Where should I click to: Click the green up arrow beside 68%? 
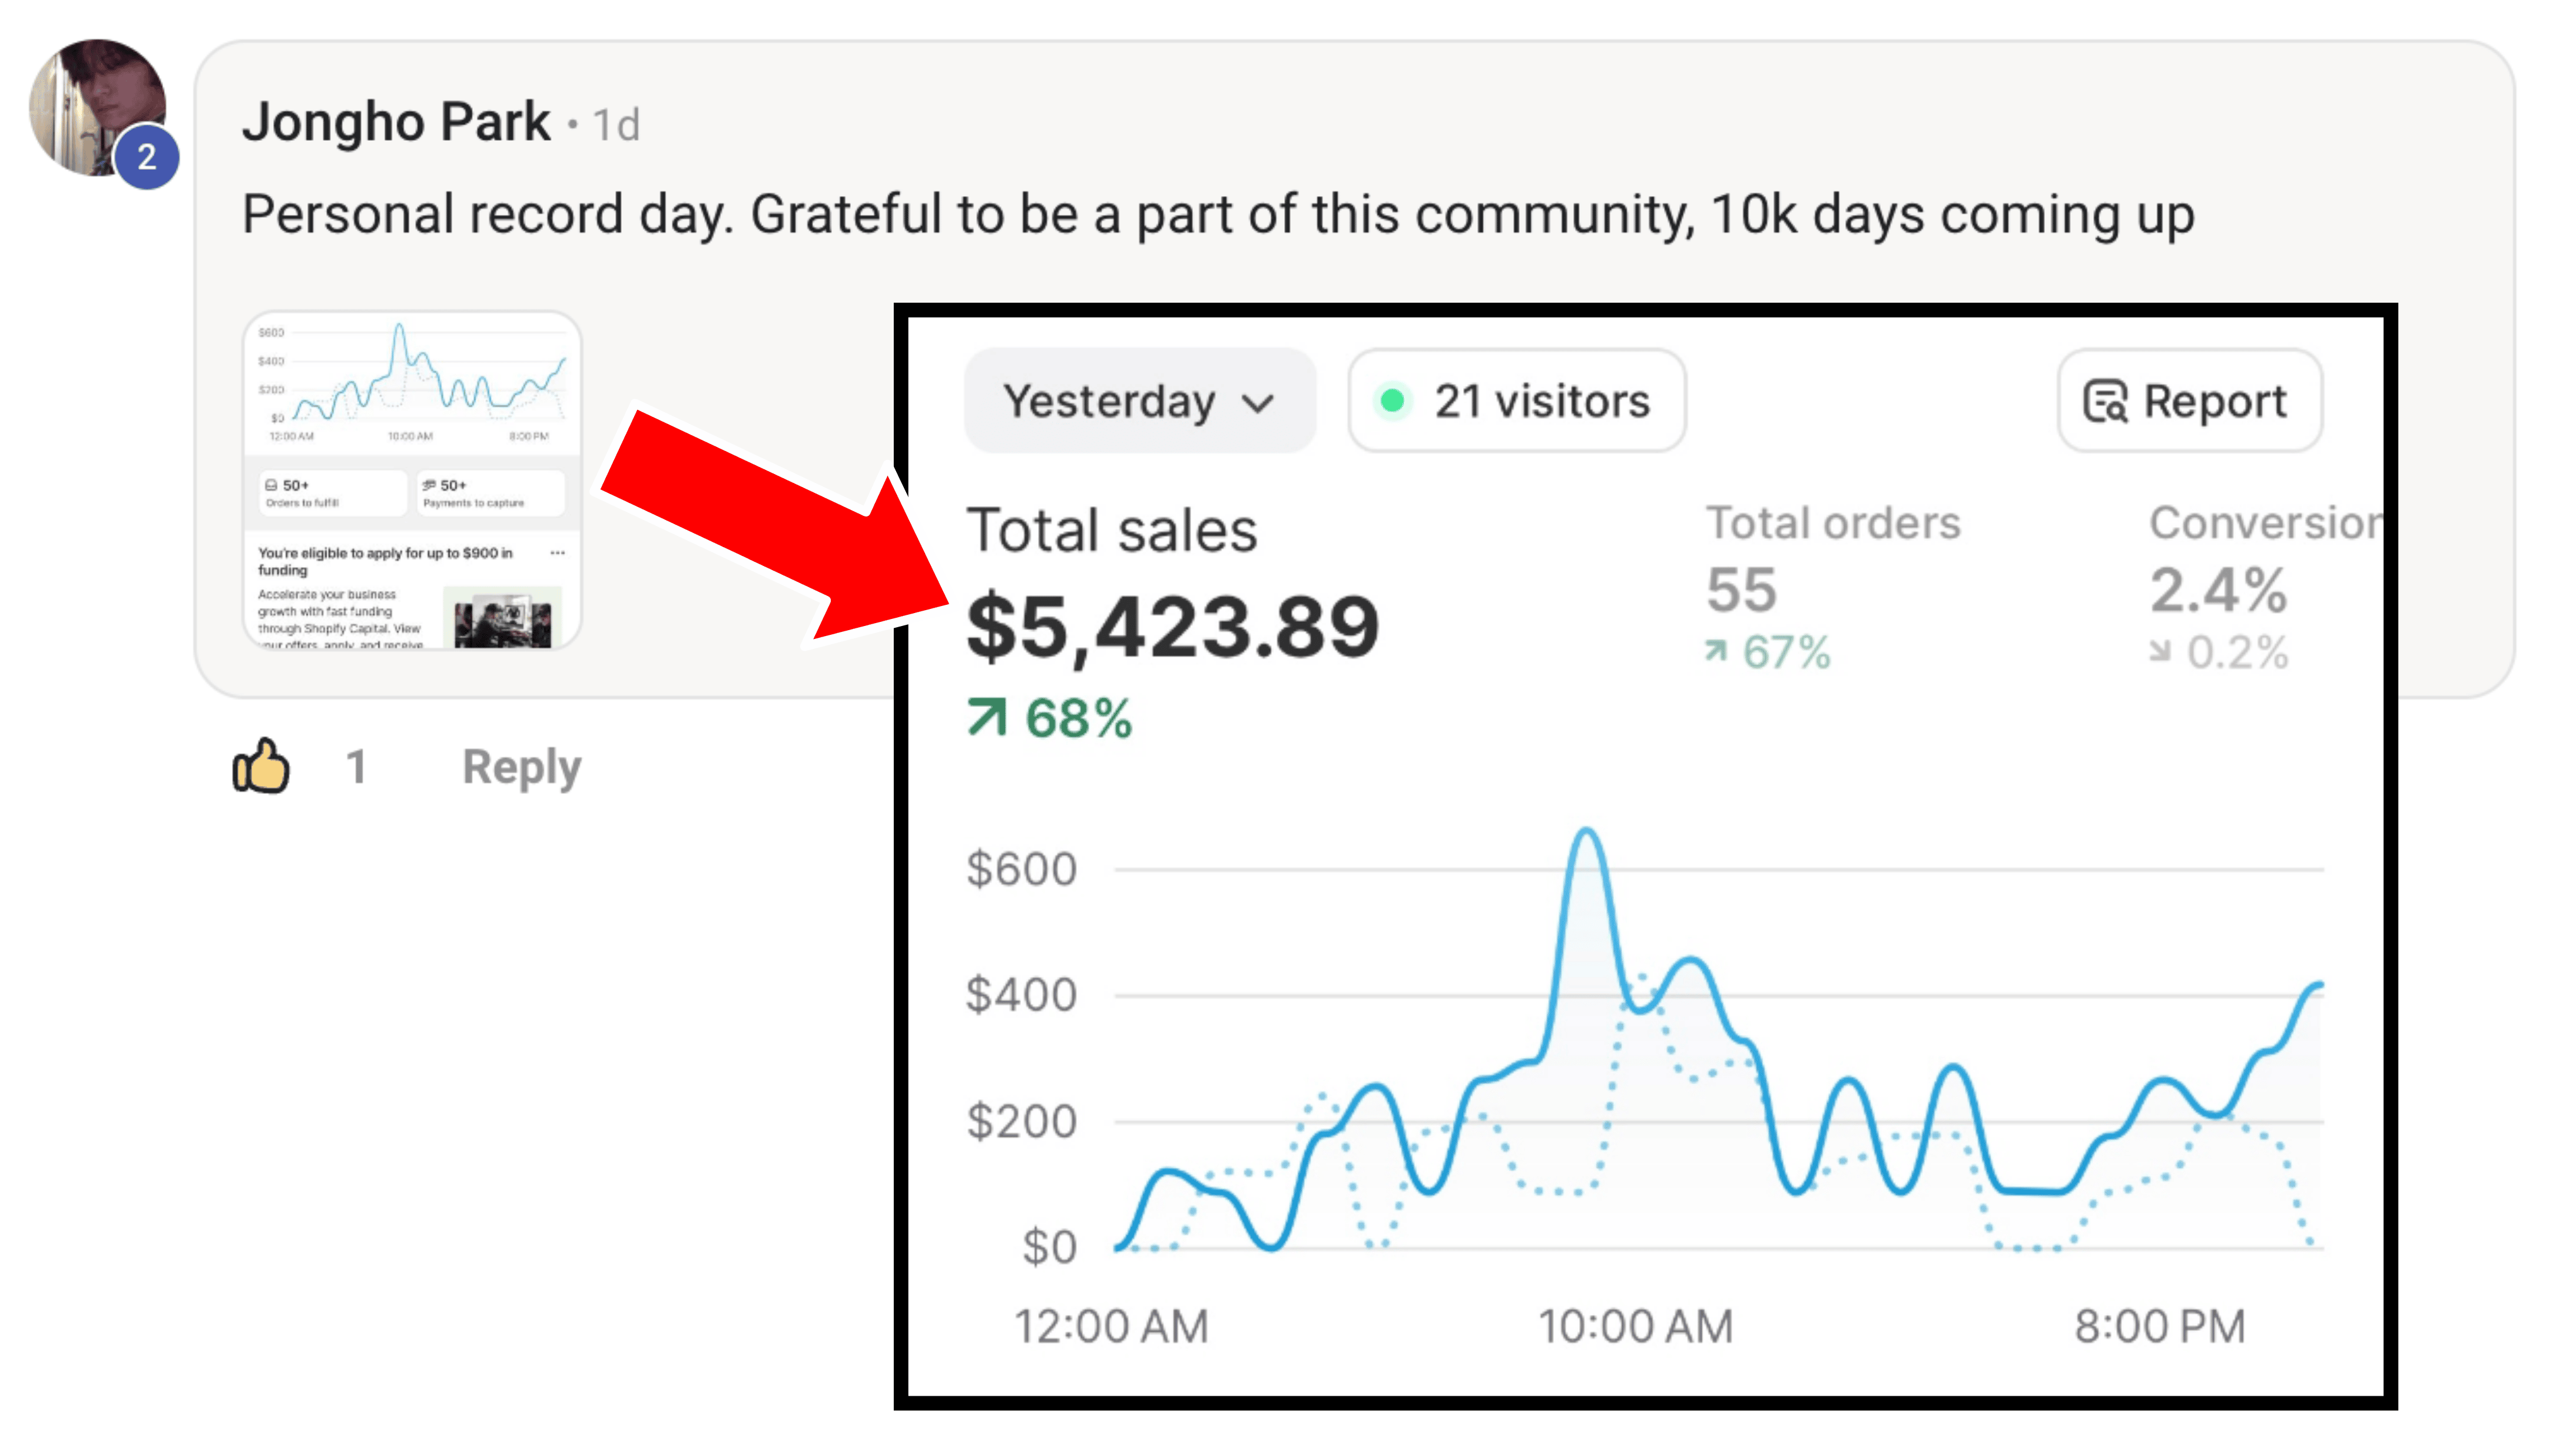tap(986, 718)
